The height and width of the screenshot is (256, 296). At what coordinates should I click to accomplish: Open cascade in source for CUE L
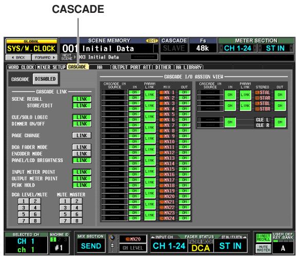coord(210,120)
